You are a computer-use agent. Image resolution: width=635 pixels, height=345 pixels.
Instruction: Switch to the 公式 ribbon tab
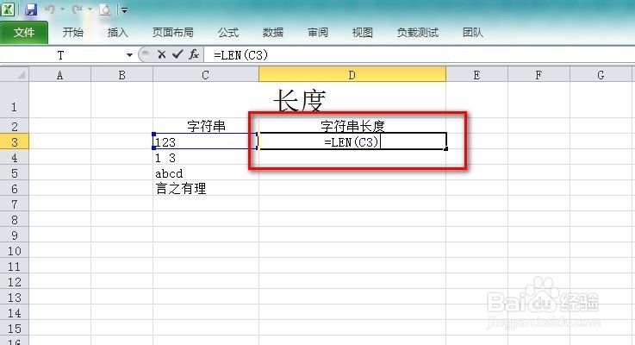228,33
